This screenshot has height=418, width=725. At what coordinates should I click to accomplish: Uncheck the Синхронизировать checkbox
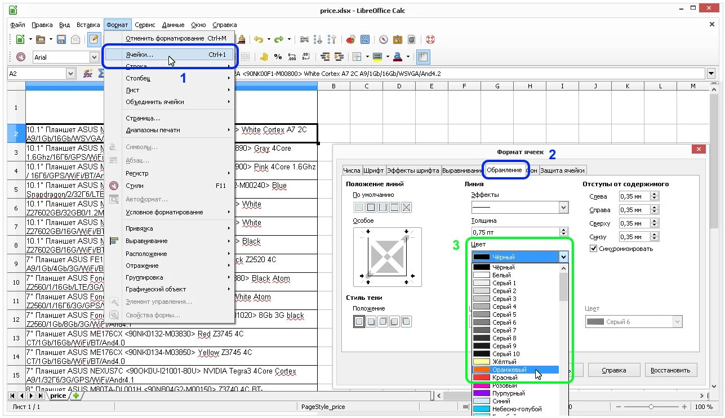coord(593,249)
